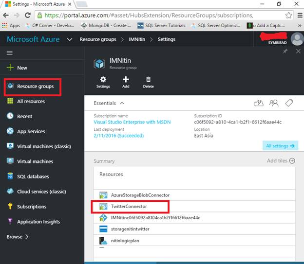Reload the page in Chrome
This screenshot has height=264, width=304.
28,15
